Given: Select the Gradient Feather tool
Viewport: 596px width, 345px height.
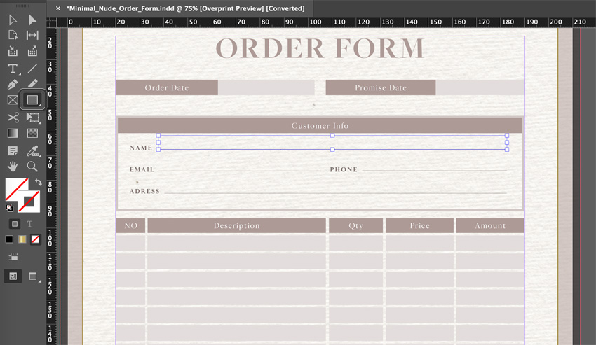Looking at the screenshot, I should point(32,133).
